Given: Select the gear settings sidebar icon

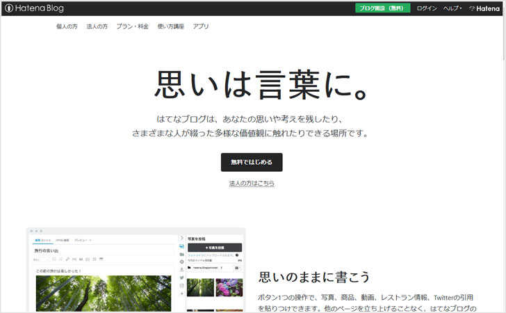Looking at the screenshot, I should 181,262.
